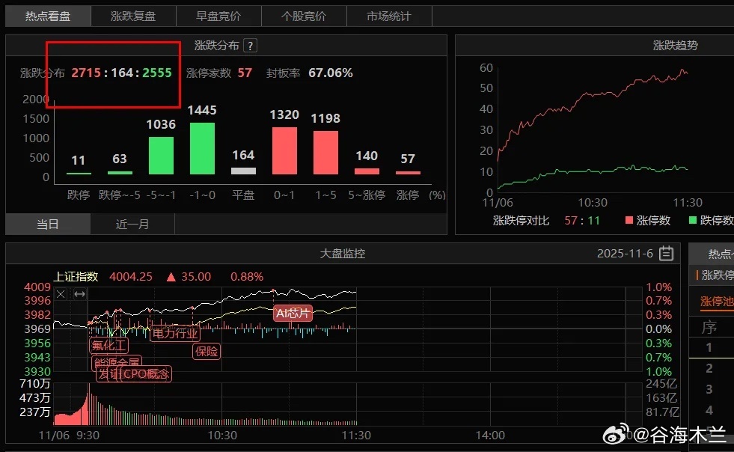The image size is (734, 452).
Task: Open the 涨停池 tab in side panel
Action: click(x=717, y=301)
